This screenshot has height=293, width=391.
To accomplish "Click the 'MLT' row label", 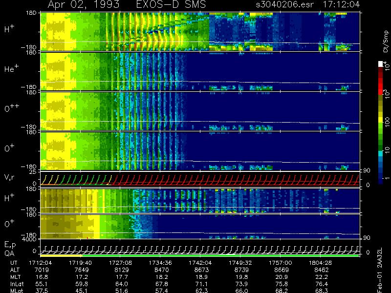I will (15, 277).
